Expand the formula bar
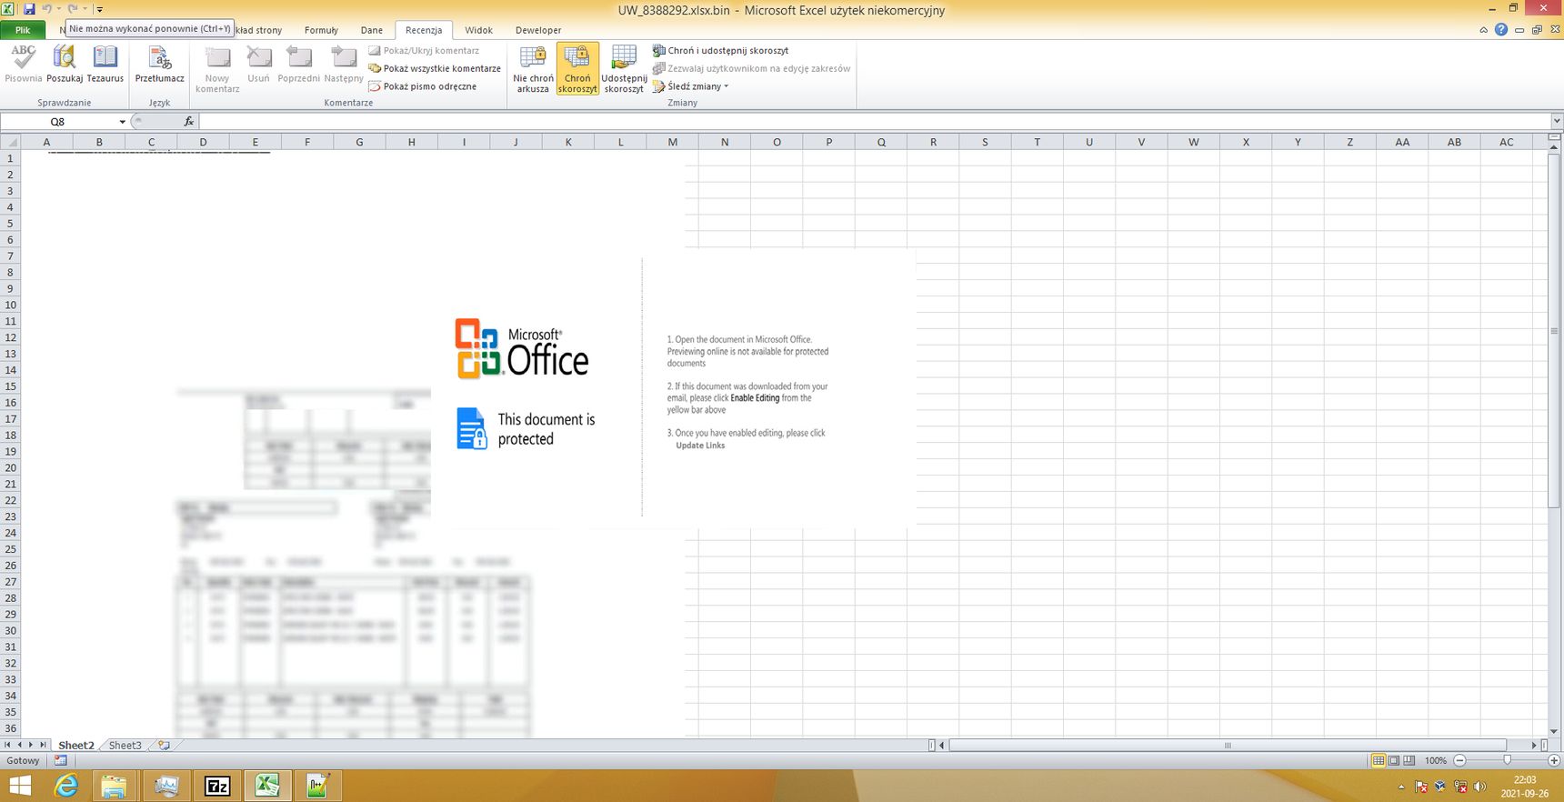 (x=1556, y=122)
